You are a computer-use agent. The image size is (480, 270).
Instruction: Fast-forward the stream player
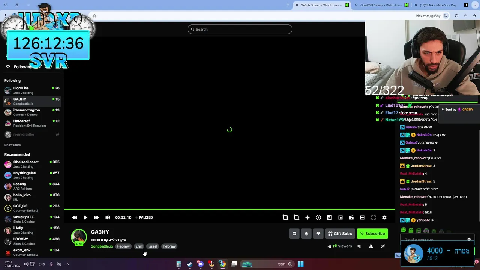point(96,217)
